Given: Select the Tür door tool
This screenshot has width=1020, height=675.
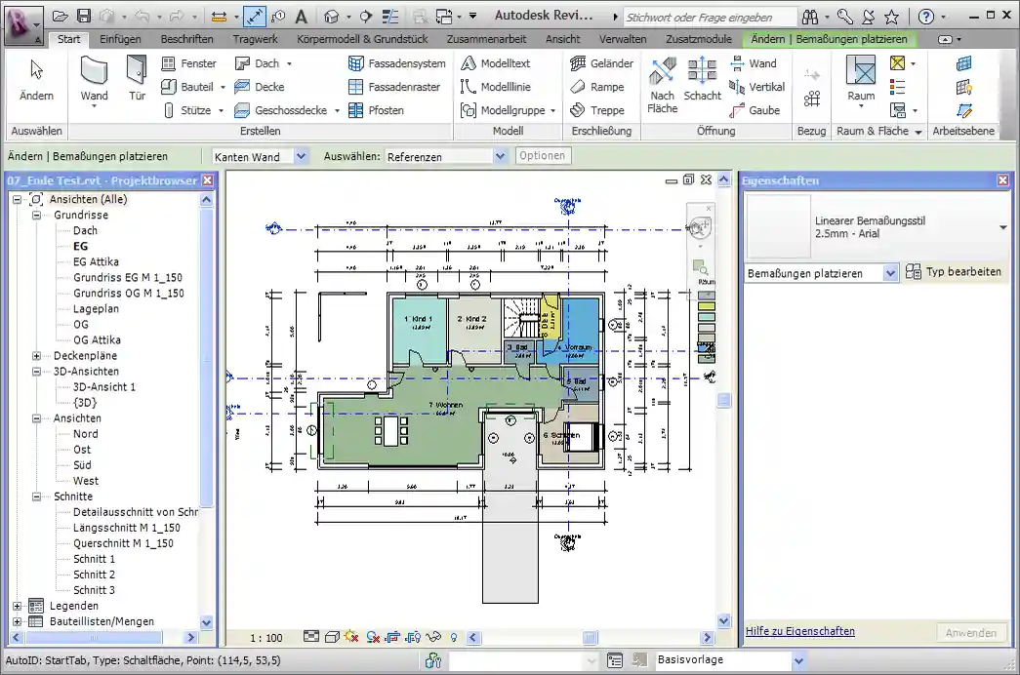Looking at the screenshot, I should [x=137, y=78].
